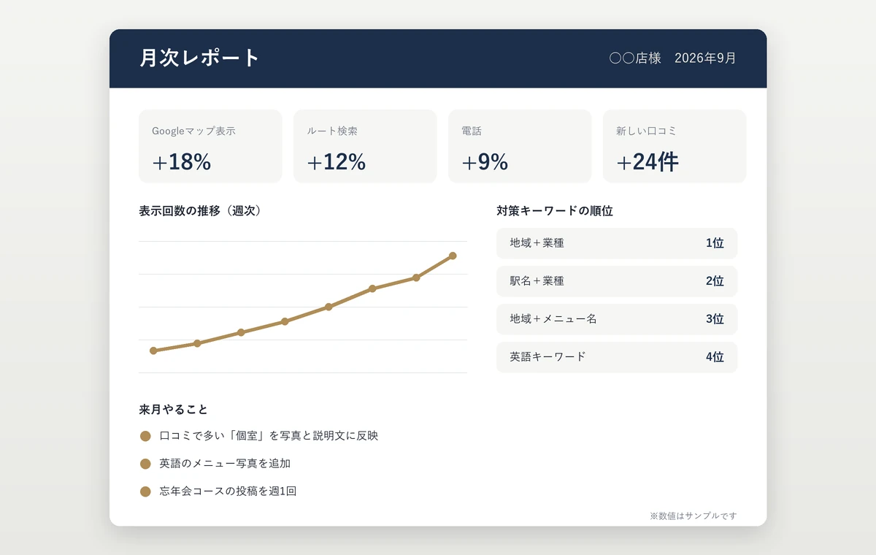
Task: Click the 2位 rank value
Action: click(x=715, y=281)
